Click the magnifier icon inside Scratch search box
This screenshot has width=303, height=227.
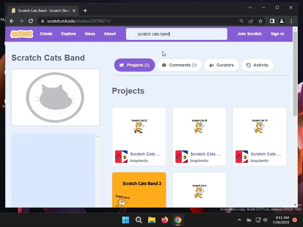(x=132, y=34)
